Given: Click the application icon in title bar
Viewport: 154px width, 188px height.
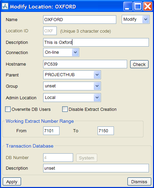Looking at the screenshot, I should [x=5, y=6].
